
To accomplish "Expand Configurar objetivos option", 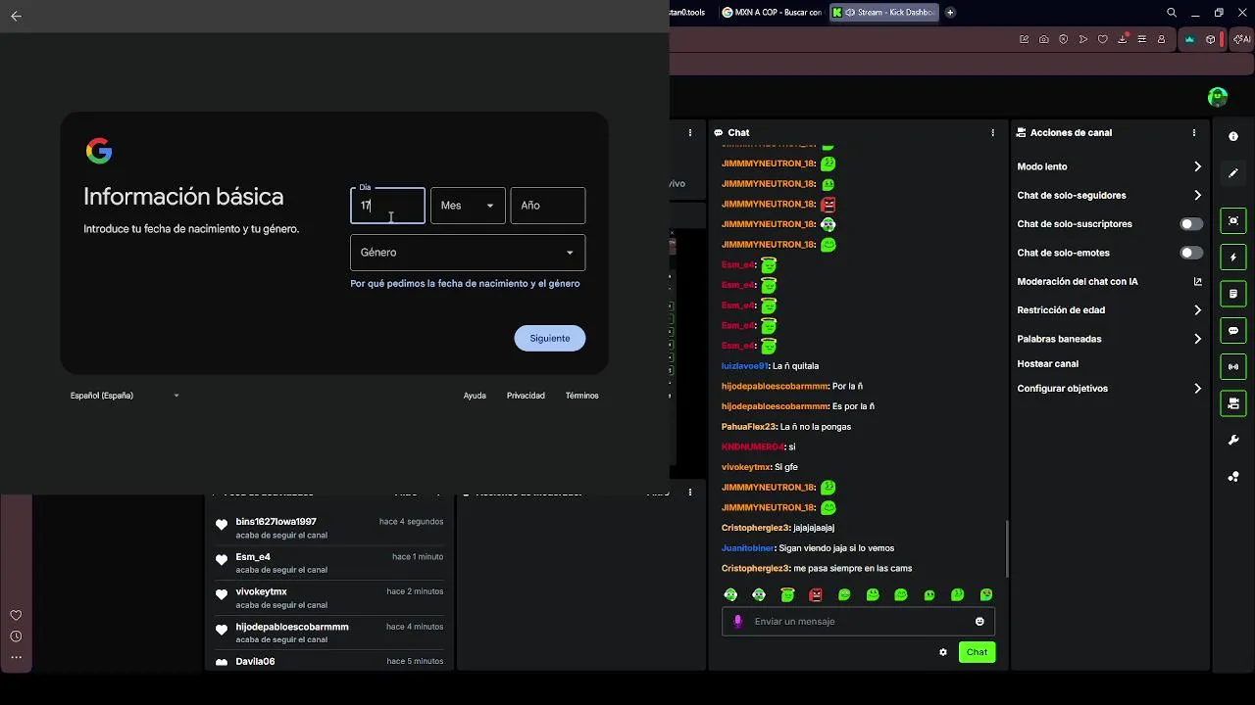I will point(1109,389).
